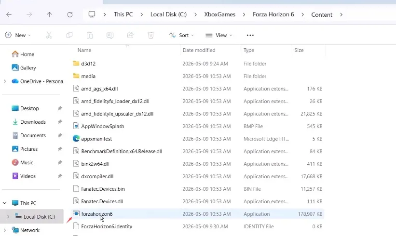Go back with the Back arrow
The width and height of the screenshot is (396, 236).
pyautogui.click(x=9, y=14)
